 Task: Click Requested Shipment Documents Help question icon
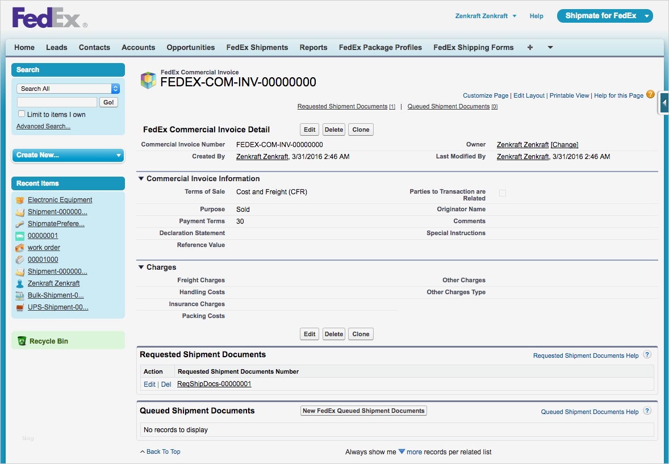pos(647,355)
